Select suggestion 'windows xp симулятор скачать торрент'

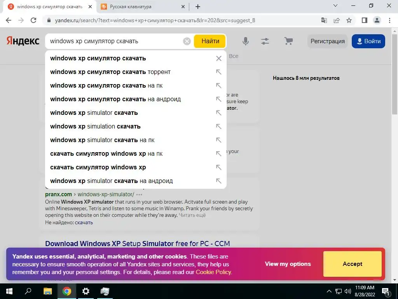point(136,72)
